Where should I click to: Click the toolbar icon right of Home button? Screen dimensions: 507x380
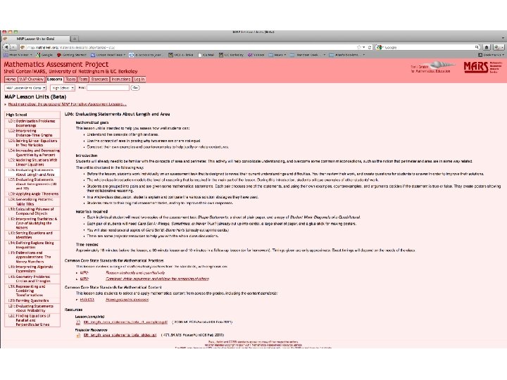click(498, 47)
